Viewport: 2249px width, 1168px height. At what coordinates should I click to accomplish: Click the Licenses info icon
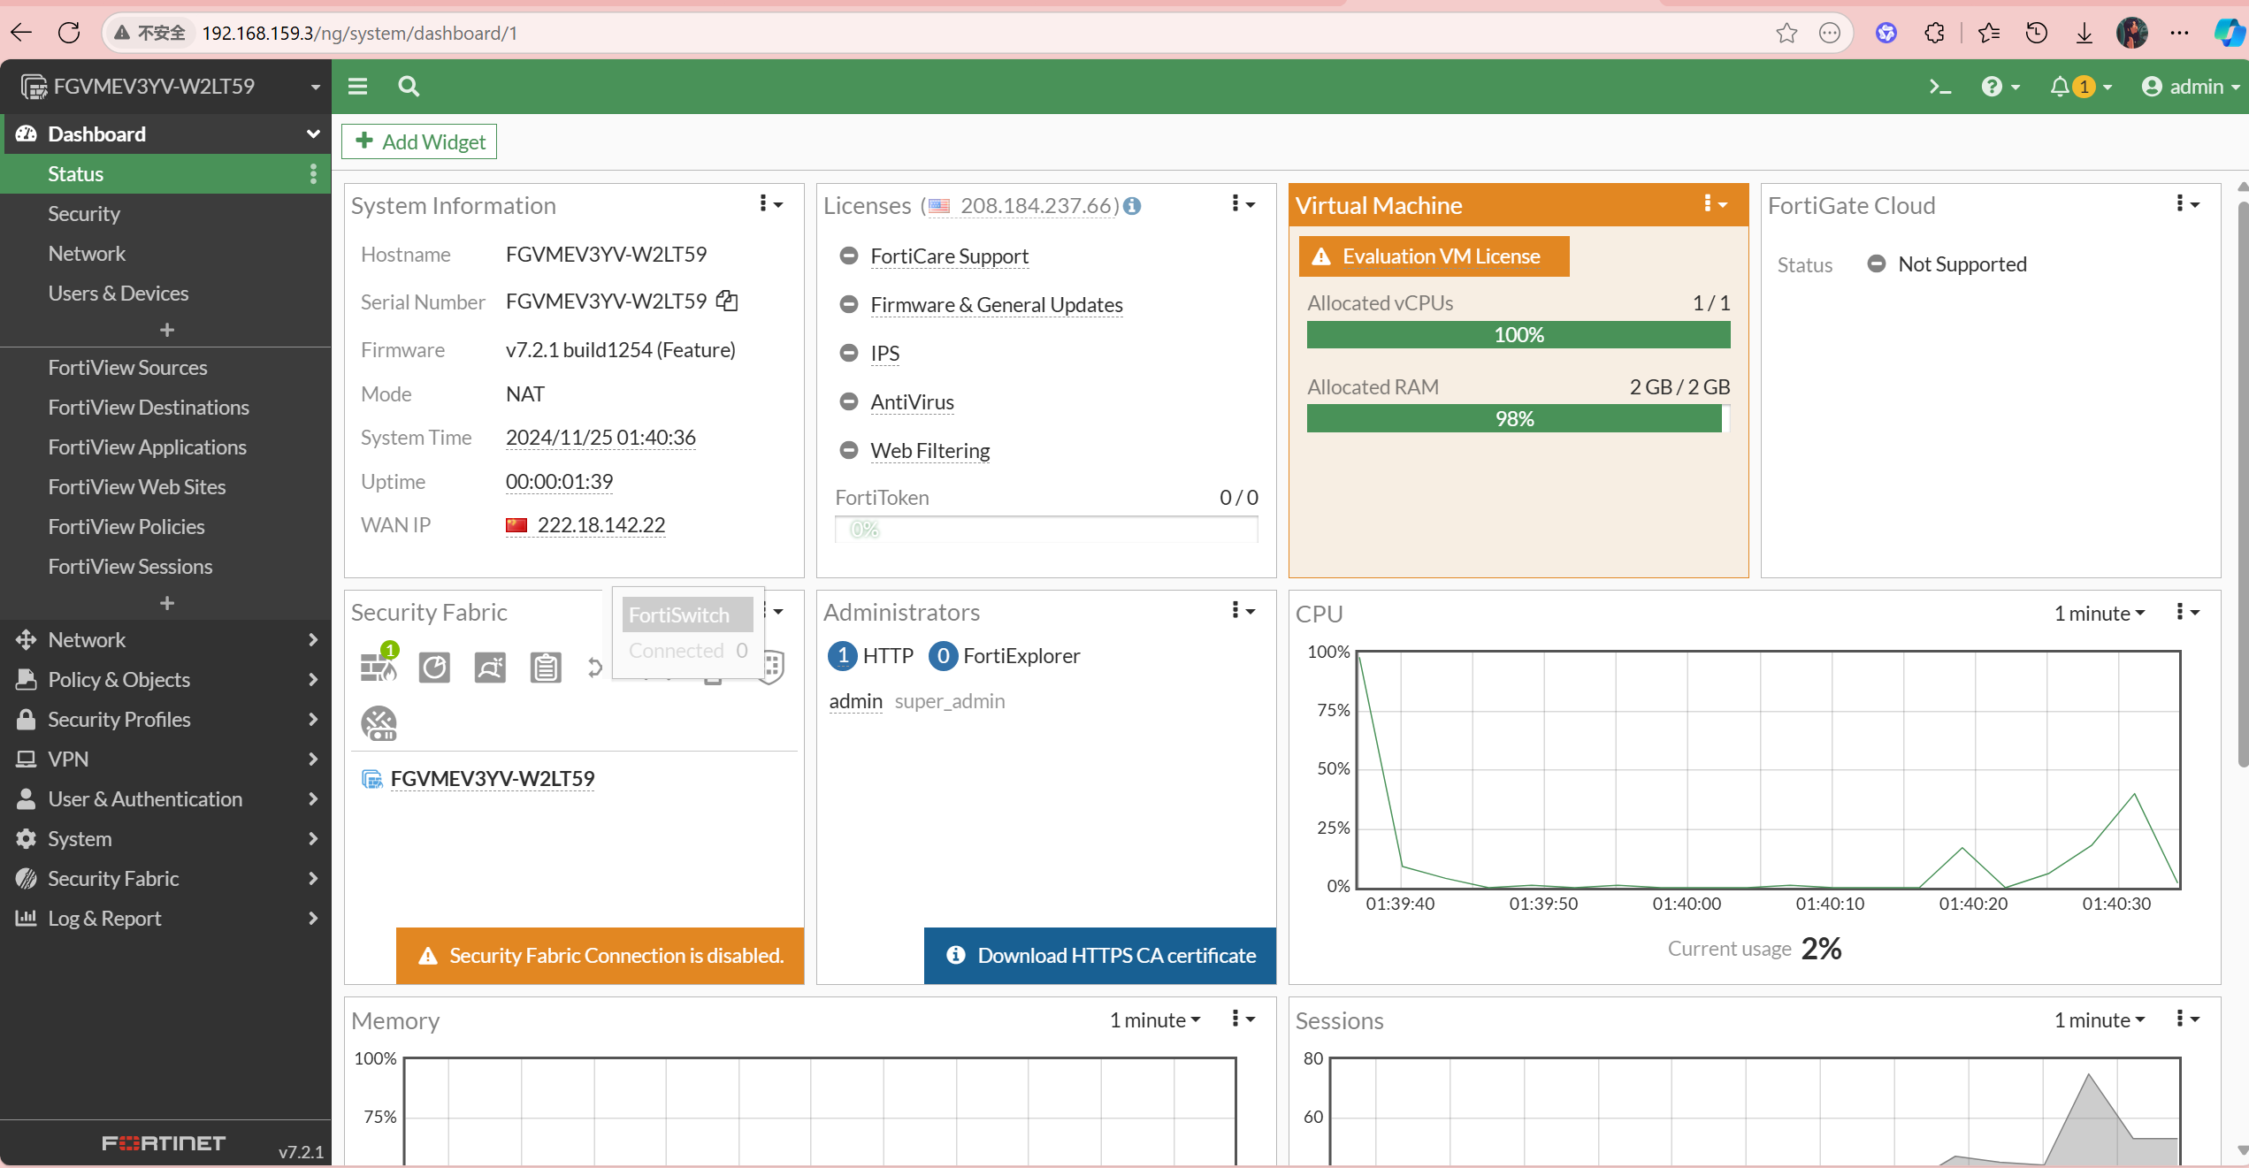[x=1132, y=206]
